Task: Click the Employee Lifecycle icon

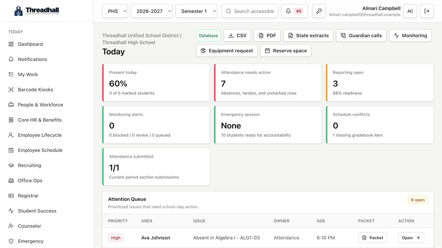Action: pos(11,135)
